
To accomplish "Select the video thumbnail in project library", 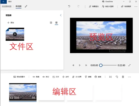I will 15,34.
